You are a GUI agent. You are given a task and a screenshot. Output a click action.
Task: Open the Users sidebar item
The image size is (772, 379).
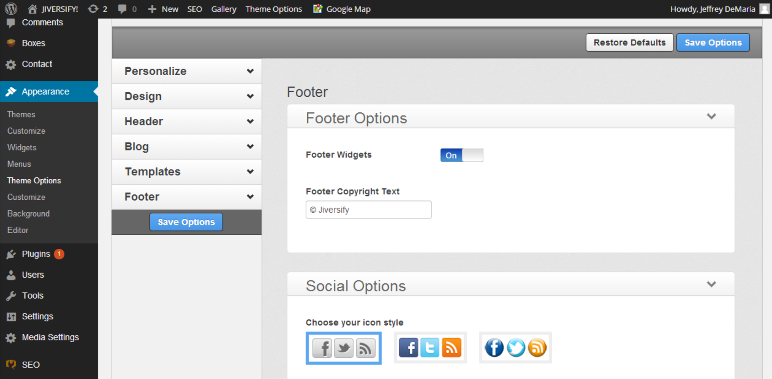coord(33,275)
